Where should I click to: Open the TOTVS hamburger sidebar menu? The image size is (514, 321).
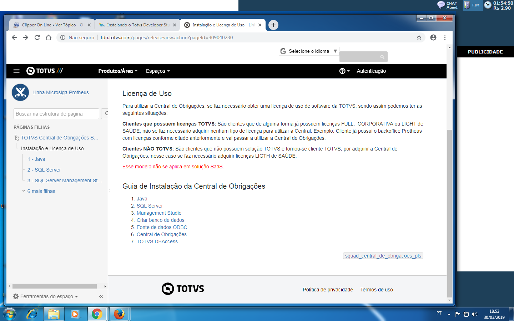tap(16, 71)
